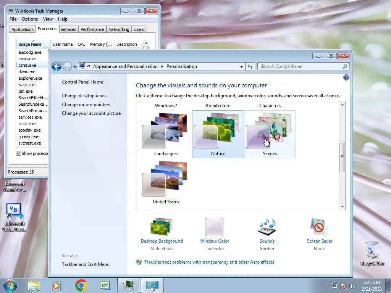Click Change mouse pointers link
This screenshot has height=293, width=391.
coord(86,105)
